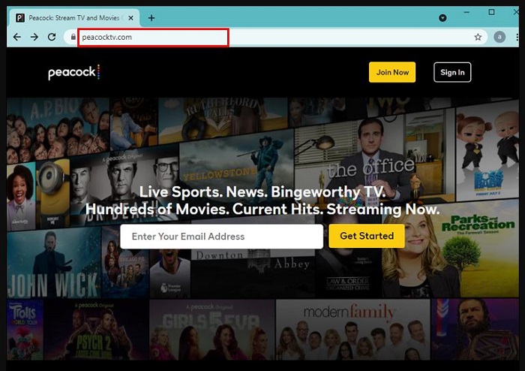Select the Peacock: Stream TV and Movies tab

click(x=75, y=18)
